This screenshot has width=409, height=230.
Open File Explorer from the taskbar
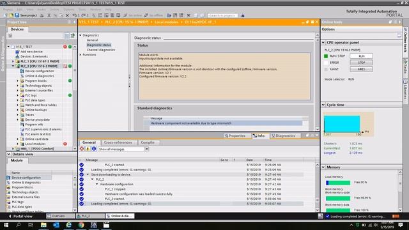click(x=43, y=225)
